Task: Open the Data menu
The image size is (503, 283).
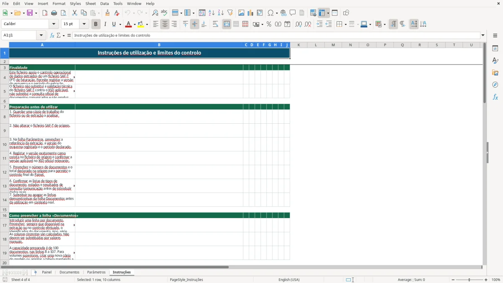Action: 104,3
